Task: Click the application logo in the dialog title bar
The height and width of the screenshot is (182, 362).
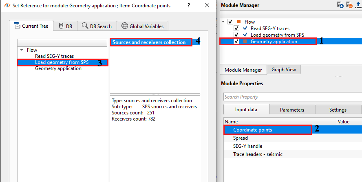Action: coord(6,6)
